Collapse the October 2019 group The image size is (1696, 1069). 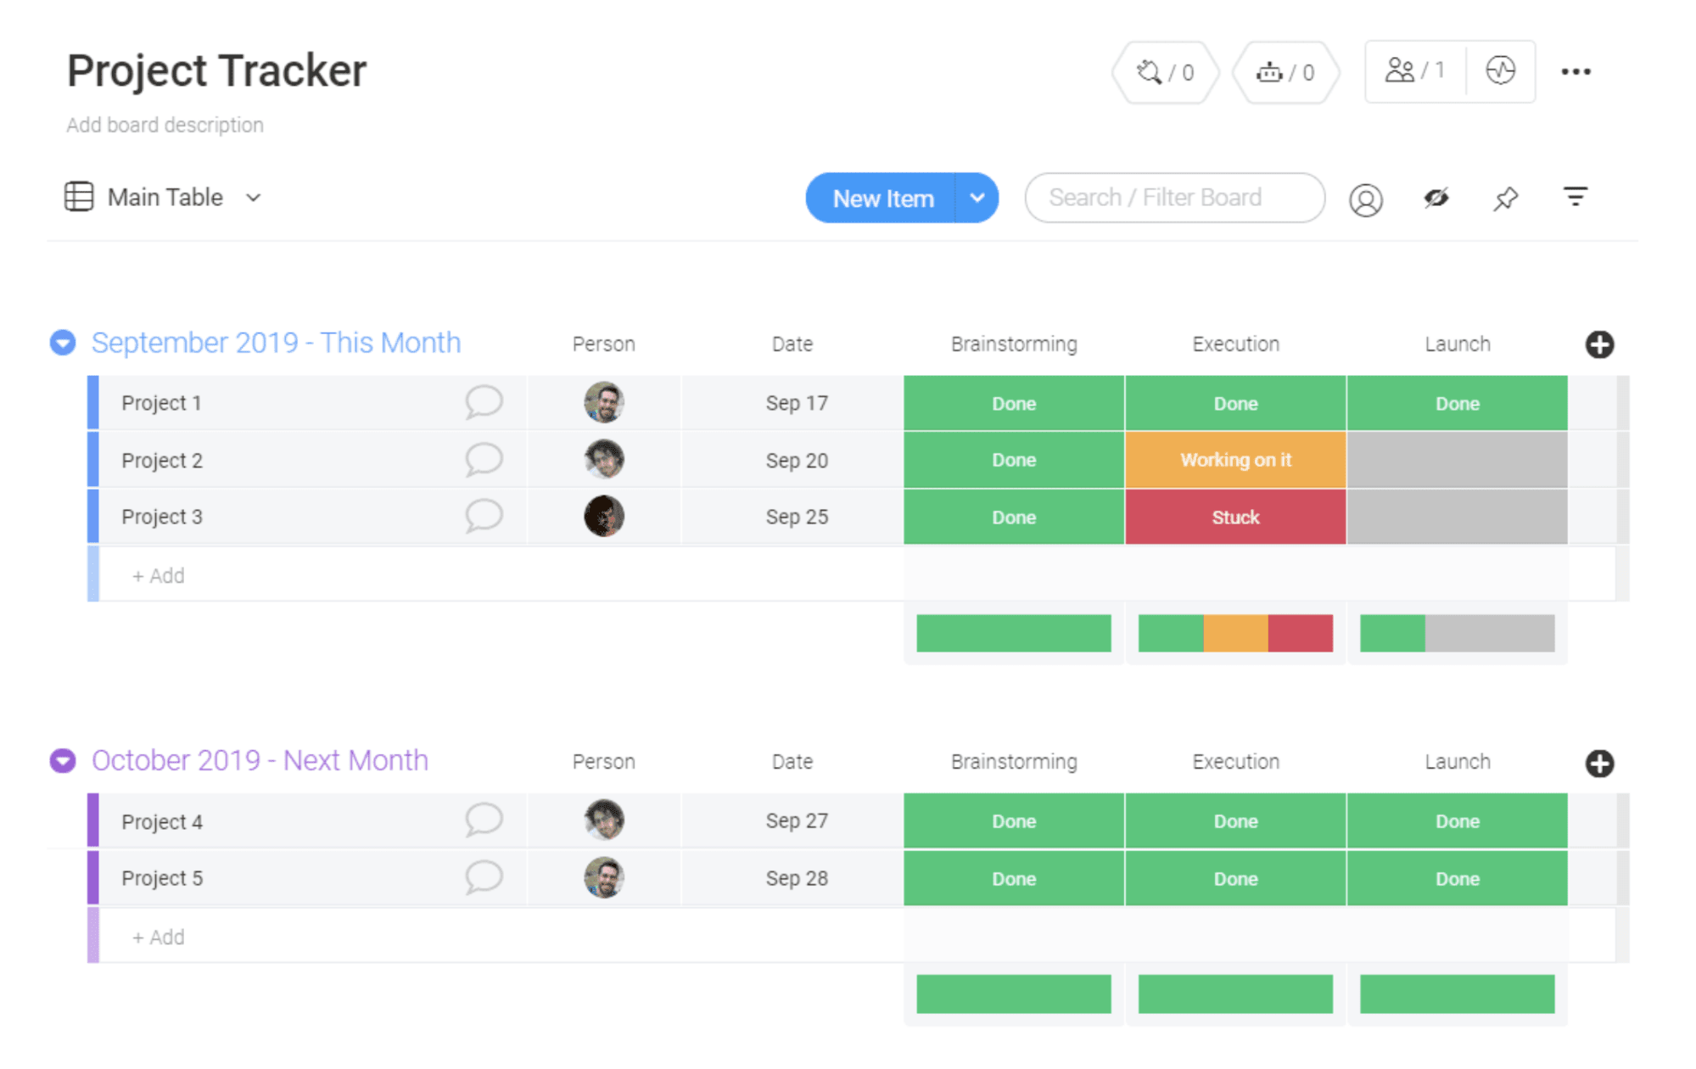point(63,761)
